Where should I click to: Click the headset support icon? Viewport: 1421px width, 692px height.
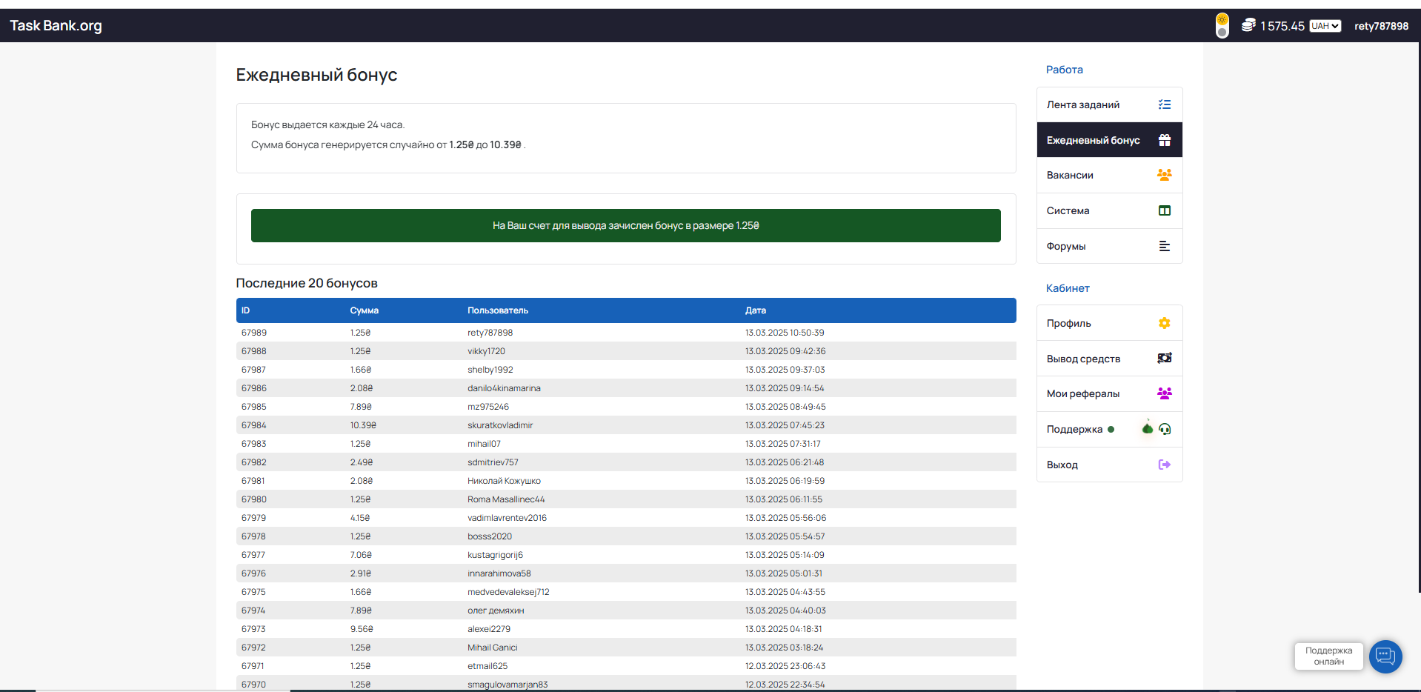pos(1165,429)
